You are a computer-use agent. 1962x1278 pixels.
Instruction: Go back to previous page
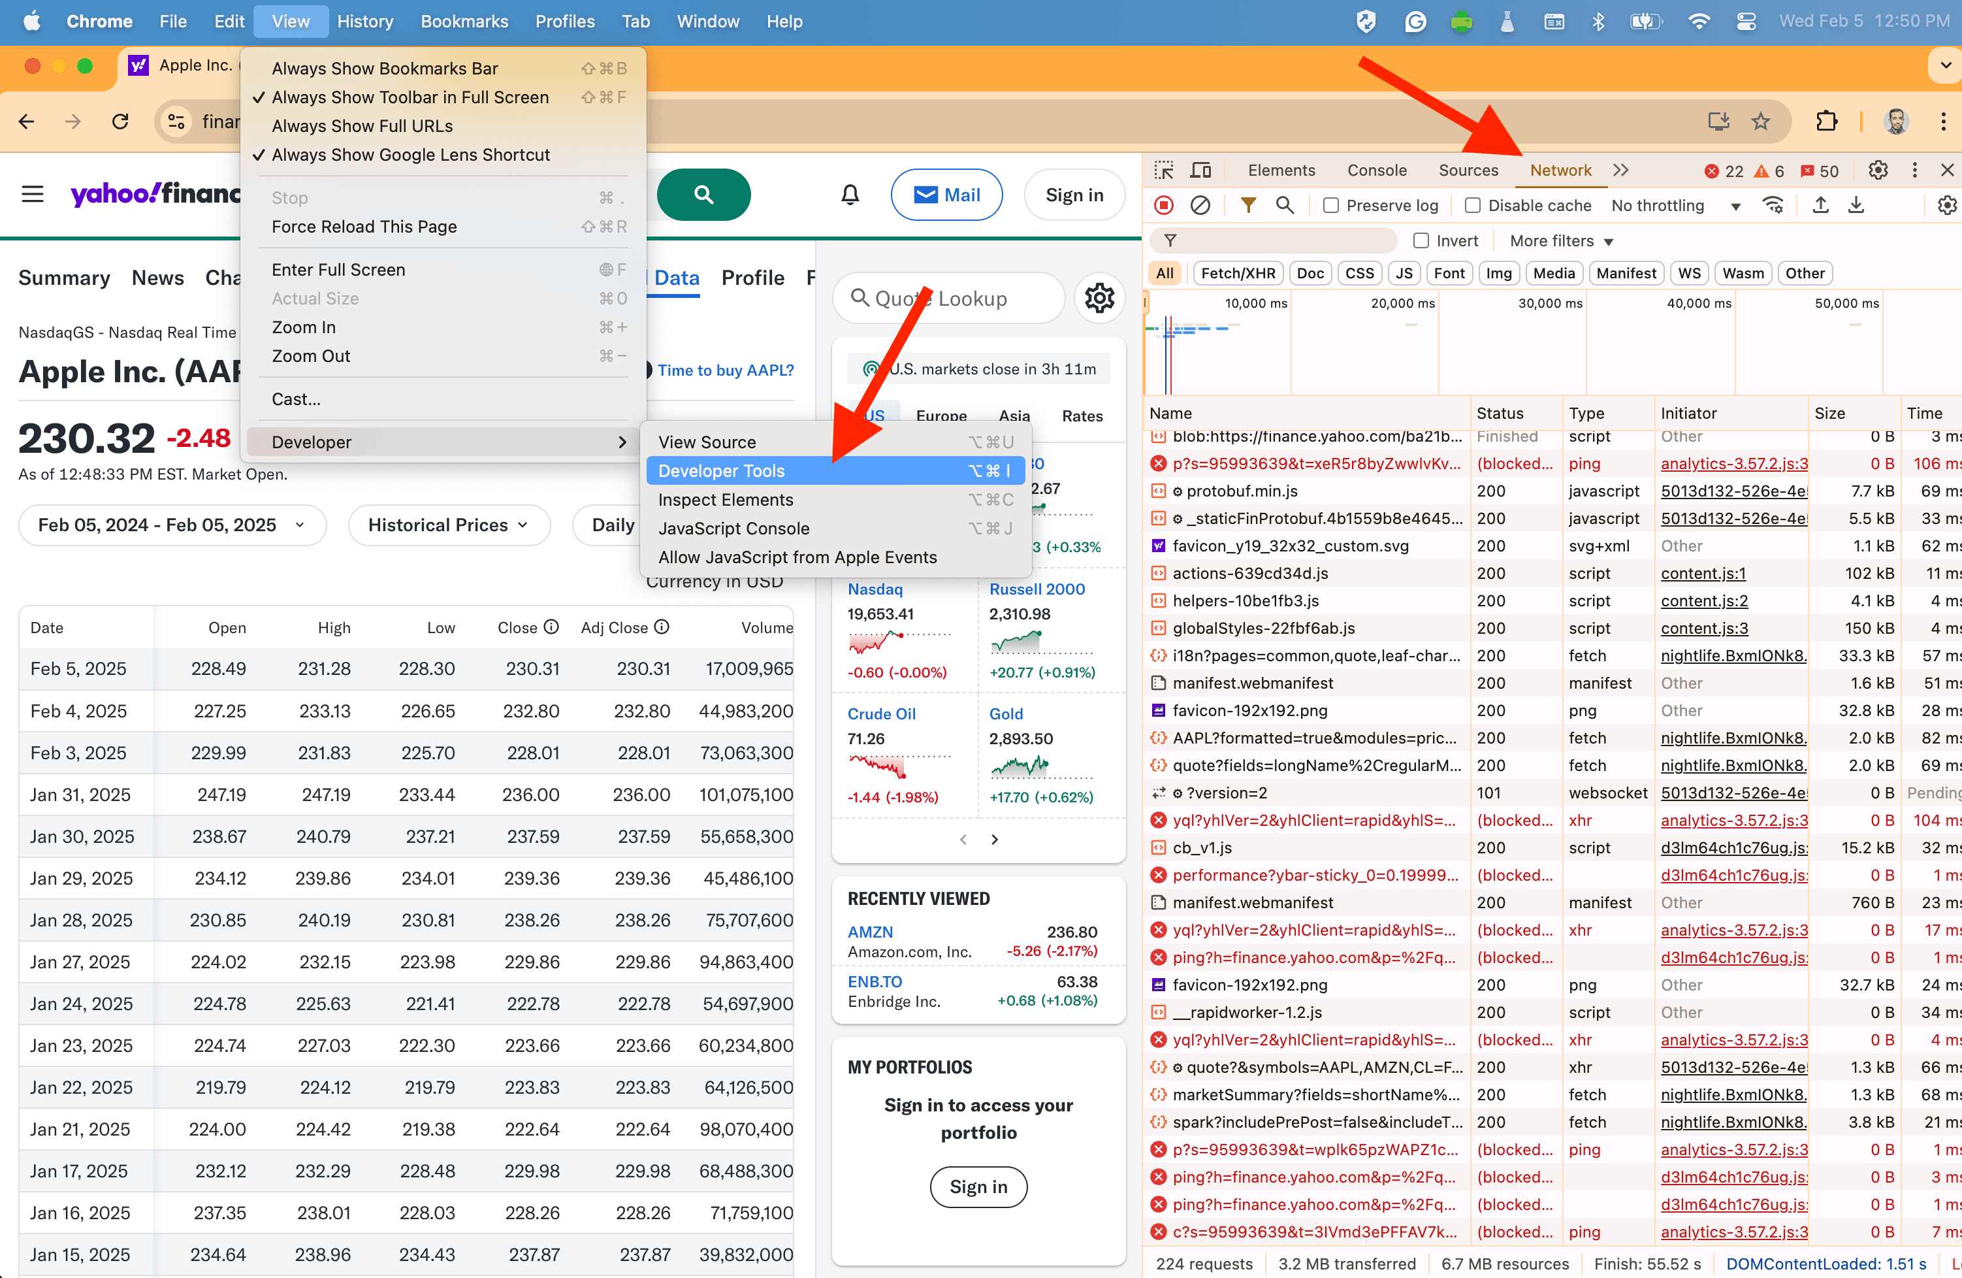point(26,122)
